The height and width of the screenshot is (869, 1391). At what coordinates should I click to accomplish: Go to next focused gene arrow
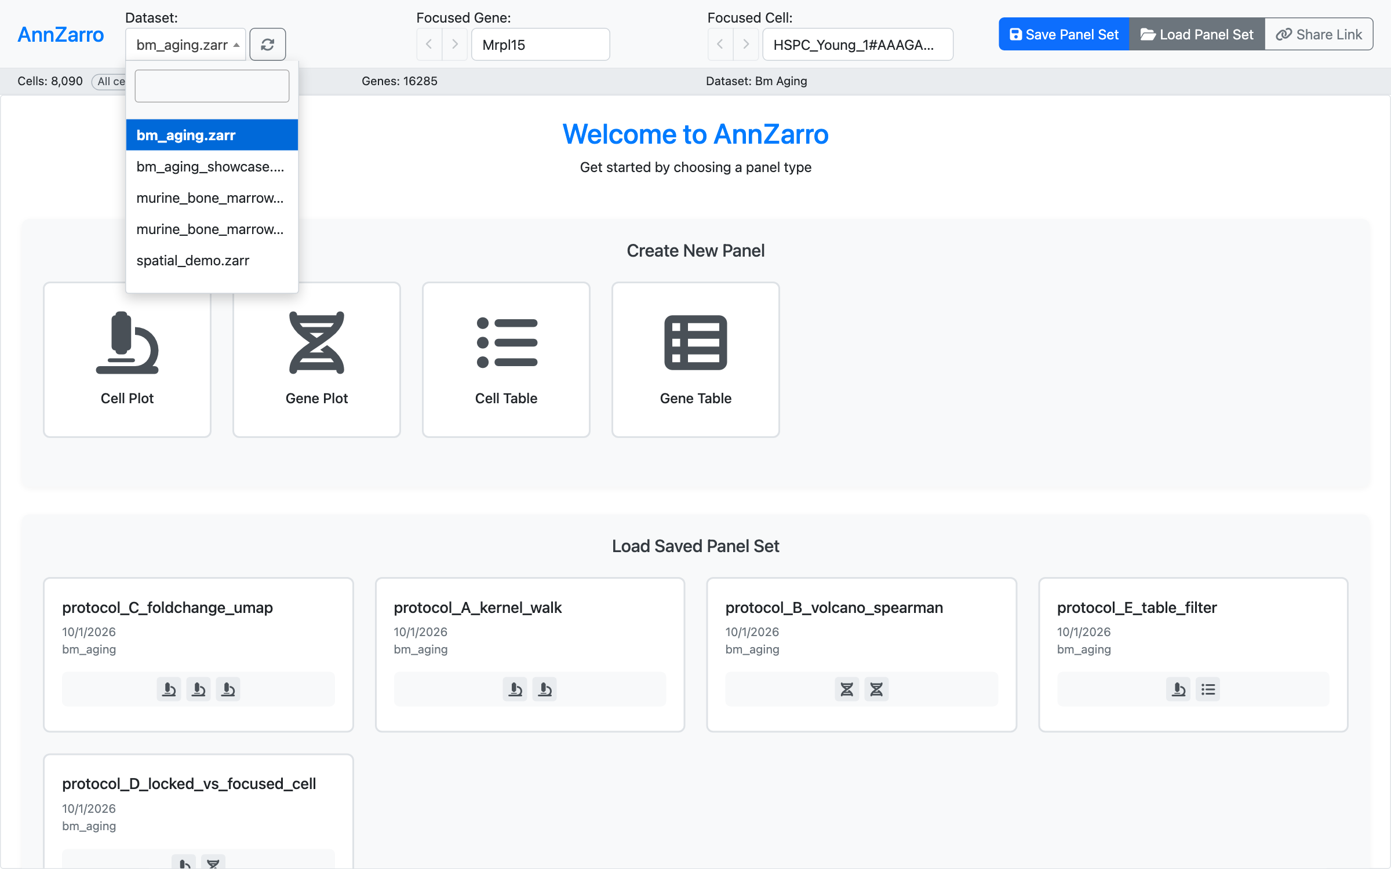point(455,45)
